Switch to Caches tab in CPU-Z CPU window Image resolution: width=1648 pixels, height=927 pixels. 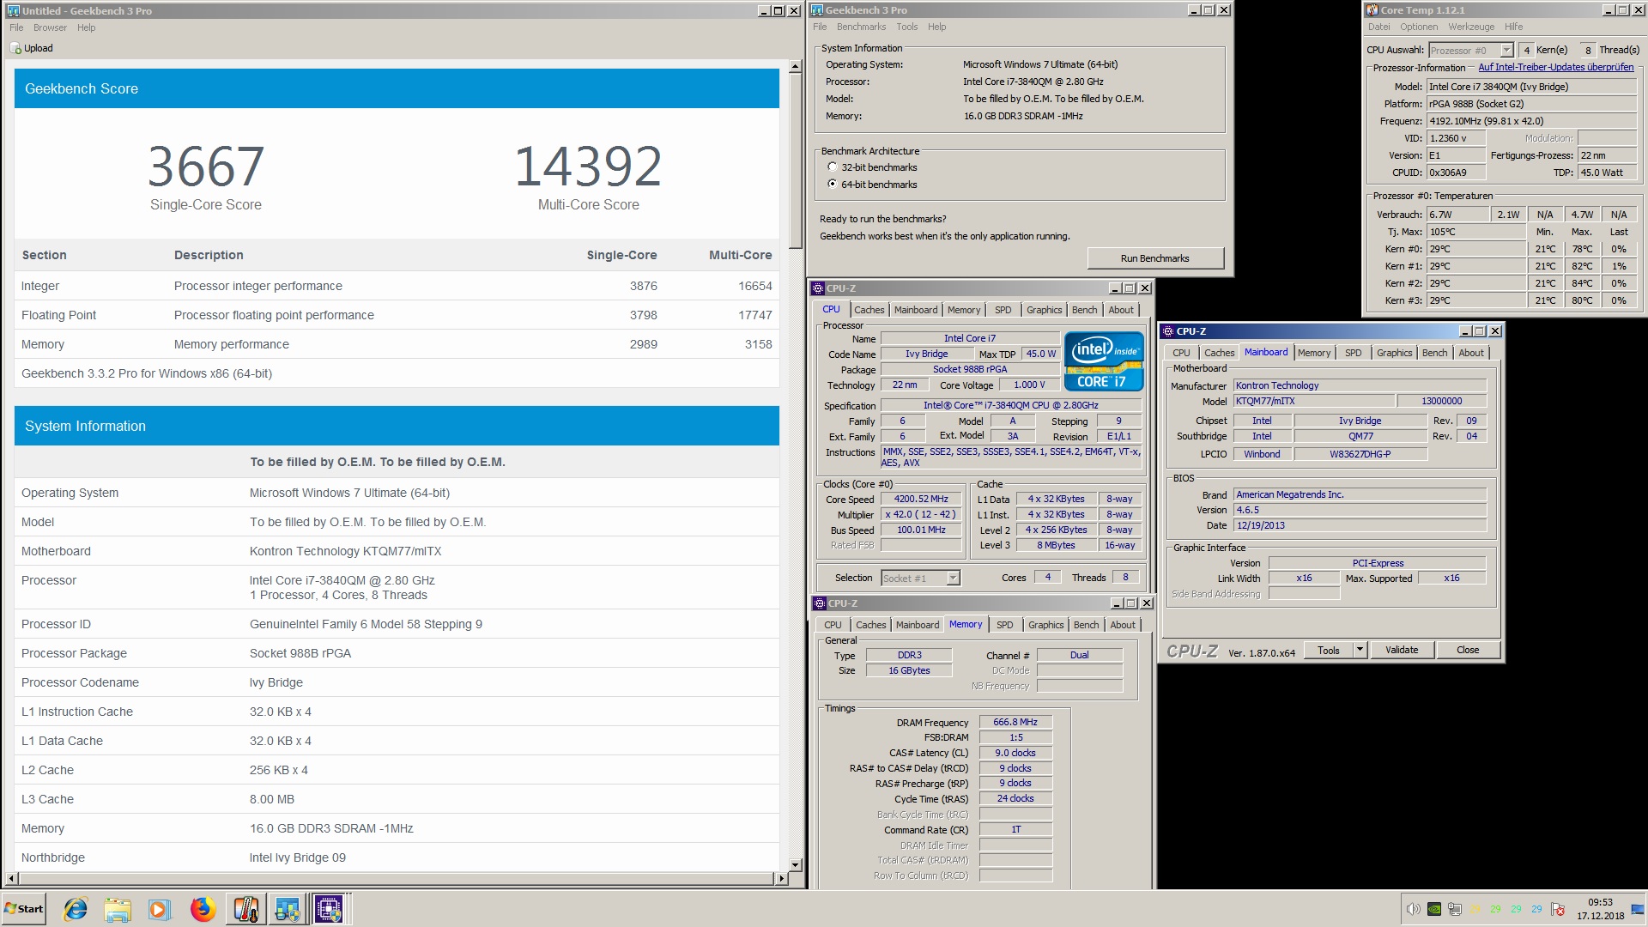869,310
